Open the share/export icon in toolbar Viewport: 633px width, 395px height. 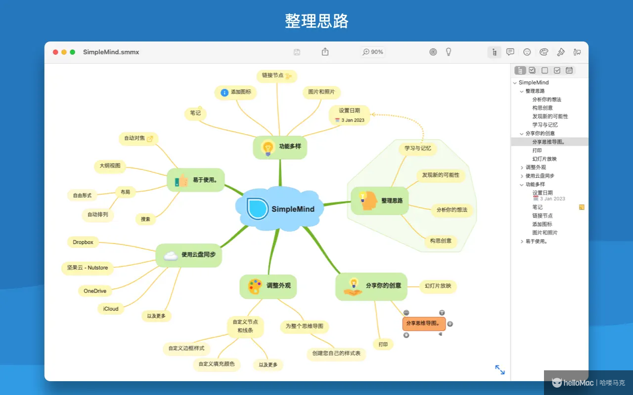point(325,52)
